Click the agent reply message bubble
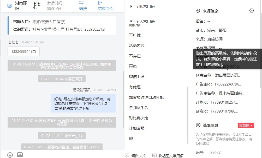Screen dimensions: 262x158 pyautogui.click(x=84, y=103)
